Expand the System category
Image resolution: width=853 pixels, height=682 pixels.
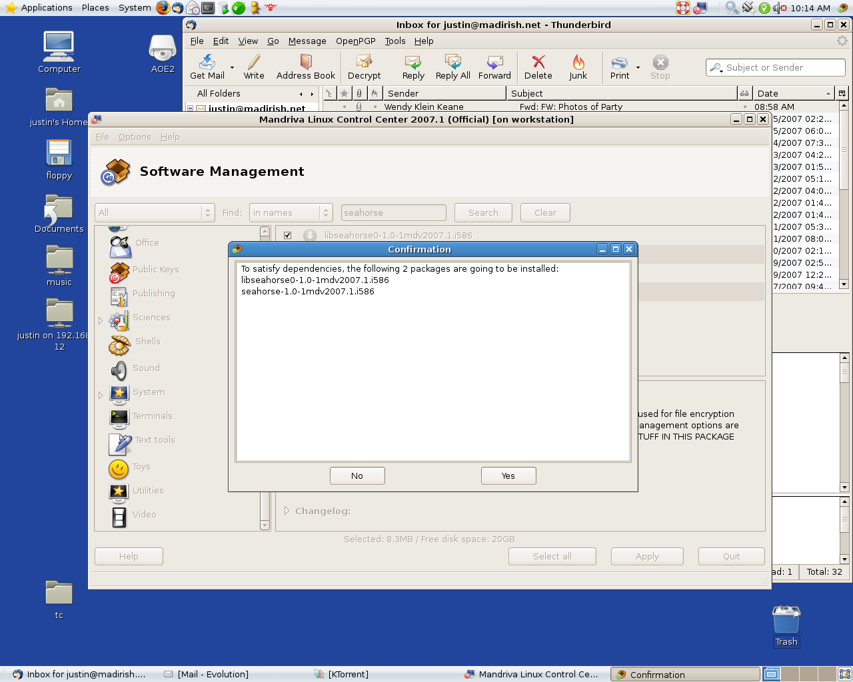101,395
